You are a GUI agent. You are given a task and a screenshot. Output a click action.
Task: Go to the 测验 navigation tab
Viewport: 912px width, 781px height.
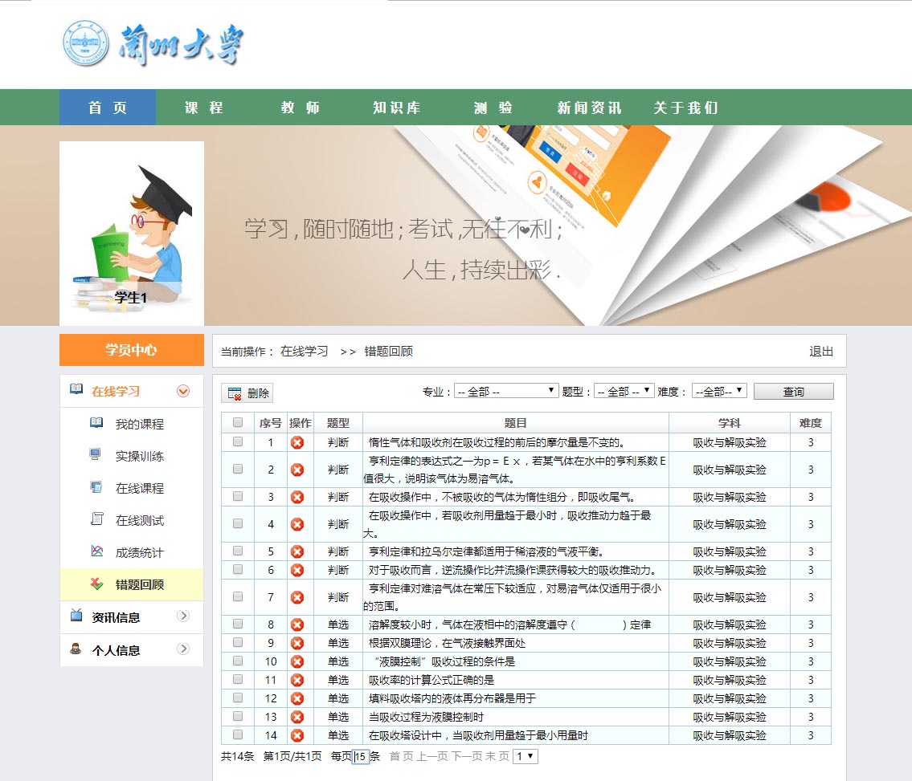tap(493, 108)
